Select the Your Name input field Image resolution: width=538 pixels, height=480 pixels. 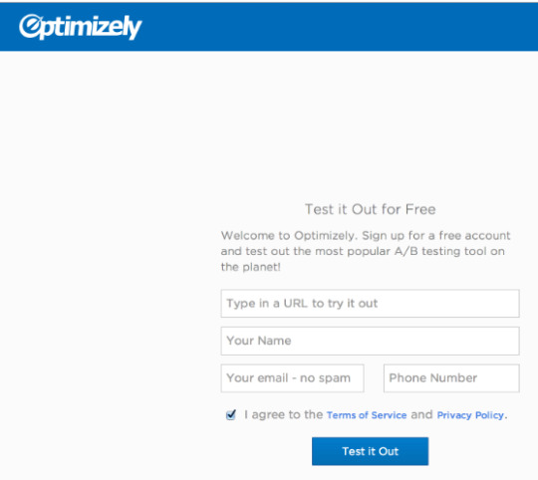point(370,341)
